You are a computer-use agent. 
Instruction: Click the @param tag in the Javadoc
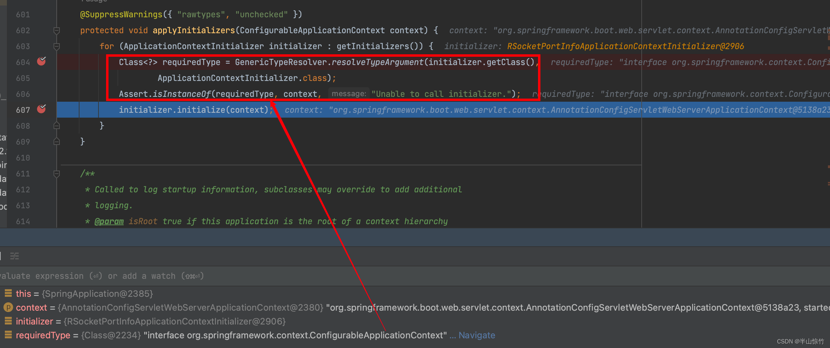tap(109, 221)
